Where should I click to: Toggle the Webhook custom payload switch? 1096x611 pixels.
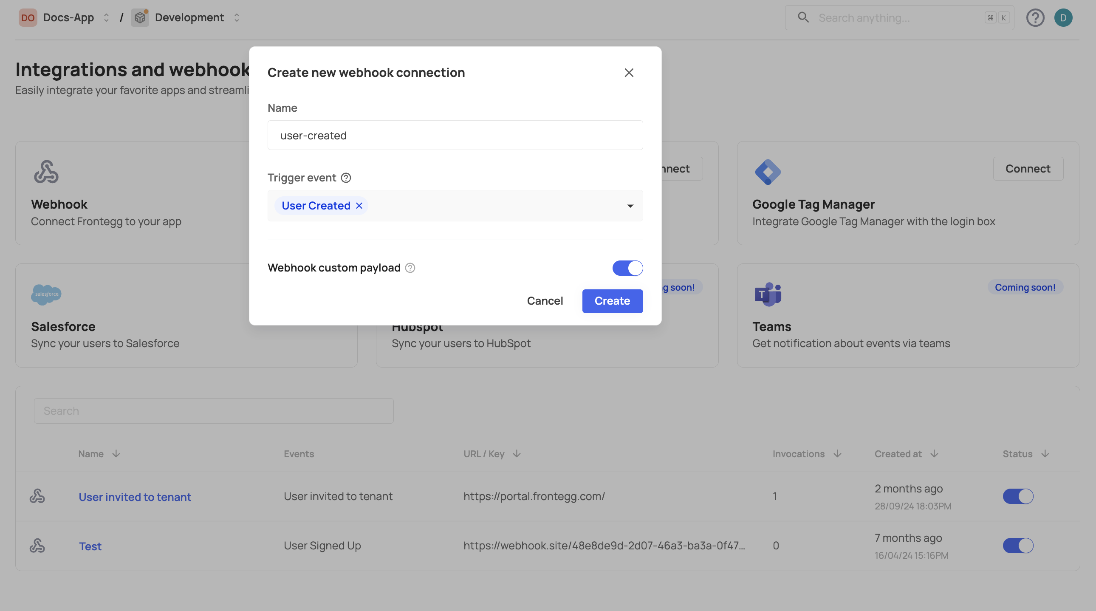(627, 268)
